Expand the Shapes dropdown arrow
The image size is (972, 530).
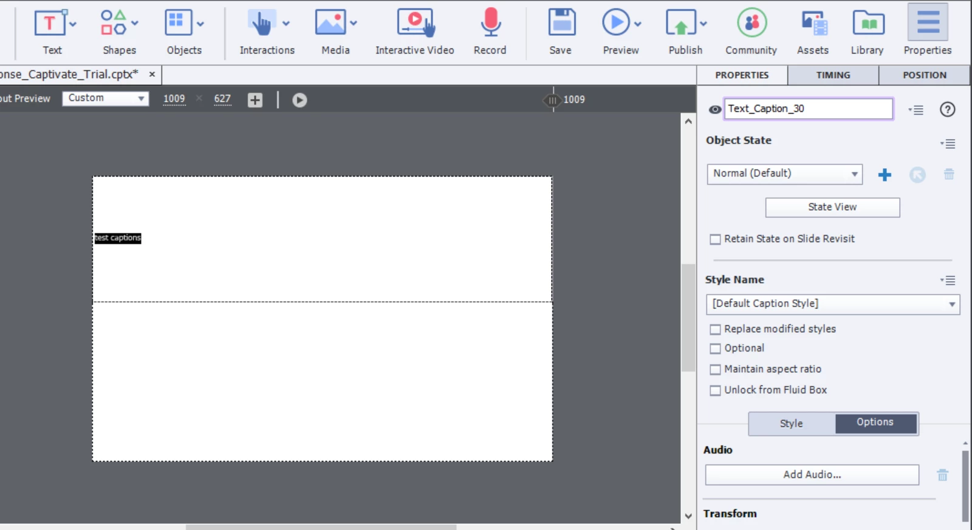(135, 24)
